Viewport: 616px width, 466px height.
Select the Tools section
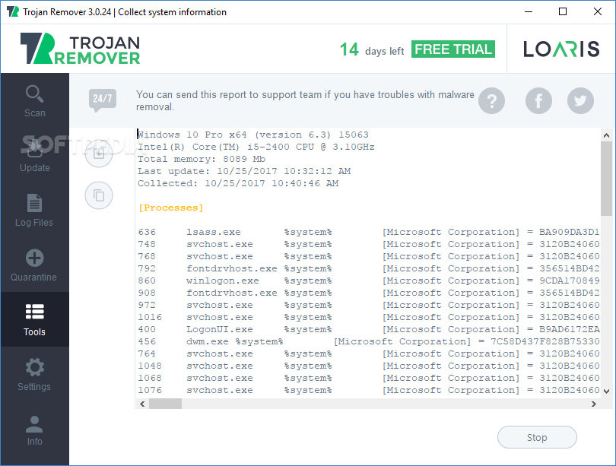click(x=34, y=319)
